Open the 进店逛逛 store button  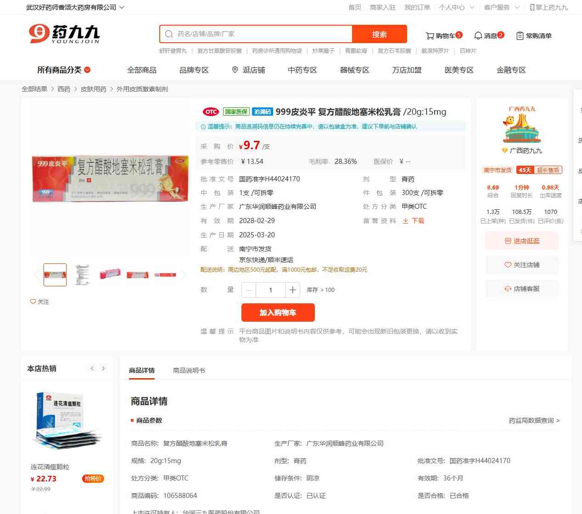pos(522,241)
